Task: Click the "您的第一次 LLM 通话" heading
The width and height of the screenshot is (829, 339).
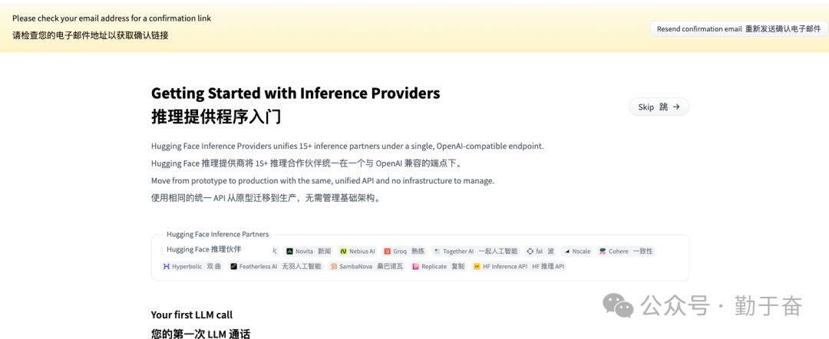Action: (x=200, y=333)
